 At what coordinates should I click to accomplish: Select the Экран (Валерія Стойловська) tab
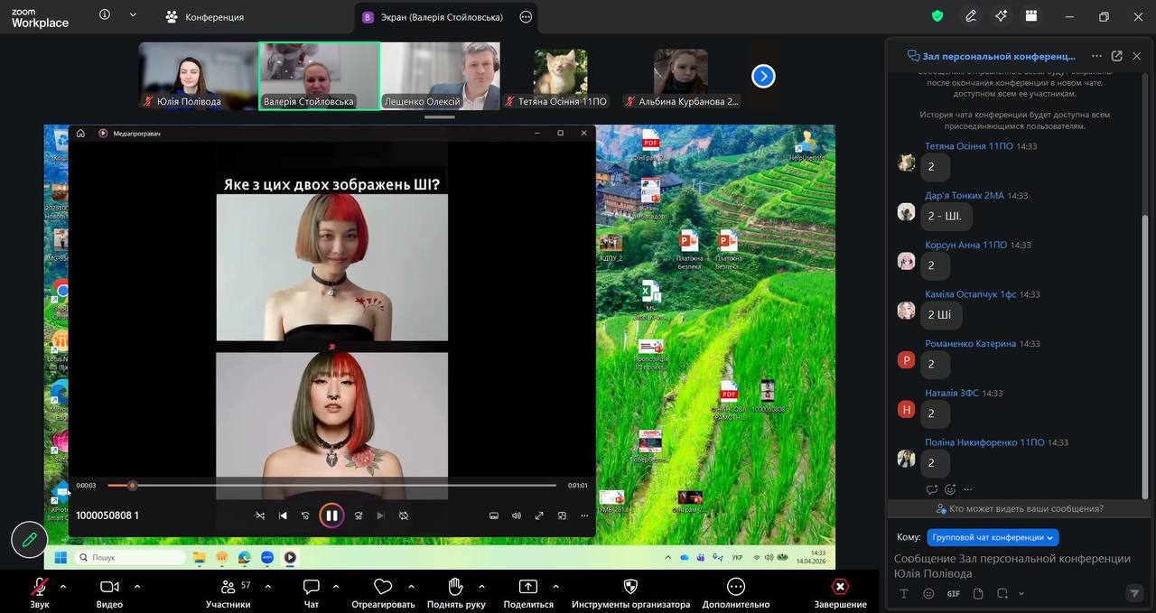tap(433, 17)
